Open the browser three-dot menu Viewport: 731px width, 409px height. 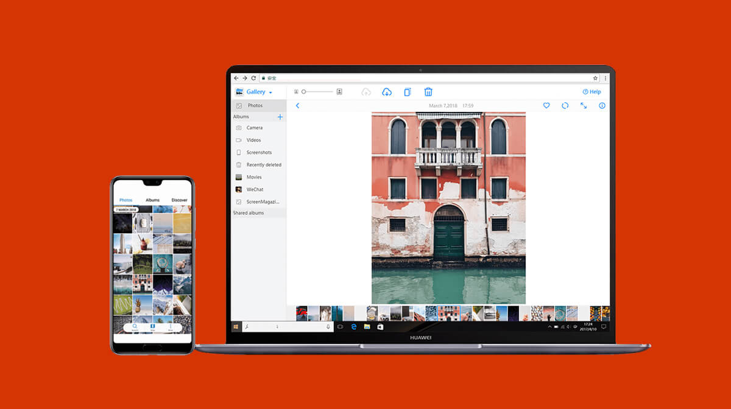tap(605, 78)
